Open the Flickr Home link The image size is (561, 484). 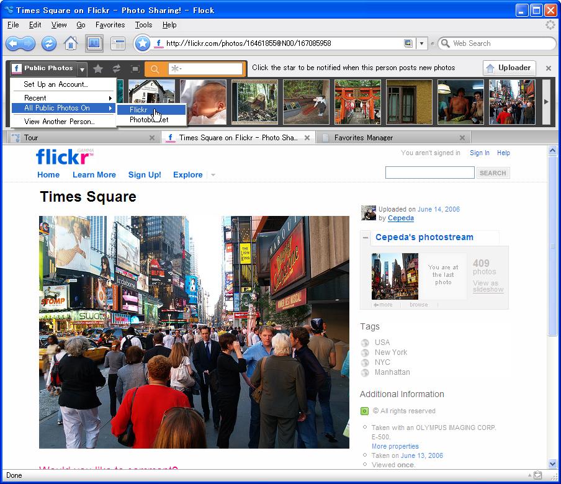tap(48, 175)
